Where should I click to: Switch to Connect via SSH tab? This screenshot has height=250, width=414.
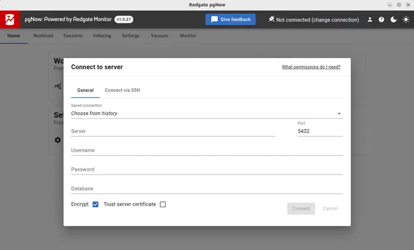click(x=122, y=90)
